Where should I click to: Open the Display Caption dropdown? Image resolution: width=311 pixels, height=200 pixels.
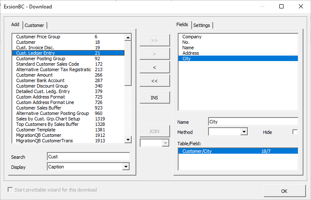tap(126, 167)
